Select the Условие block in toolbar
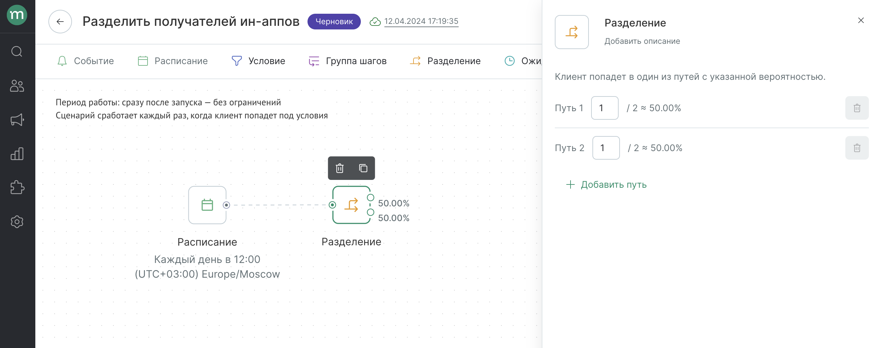The image size is (880, 348). 258,61
